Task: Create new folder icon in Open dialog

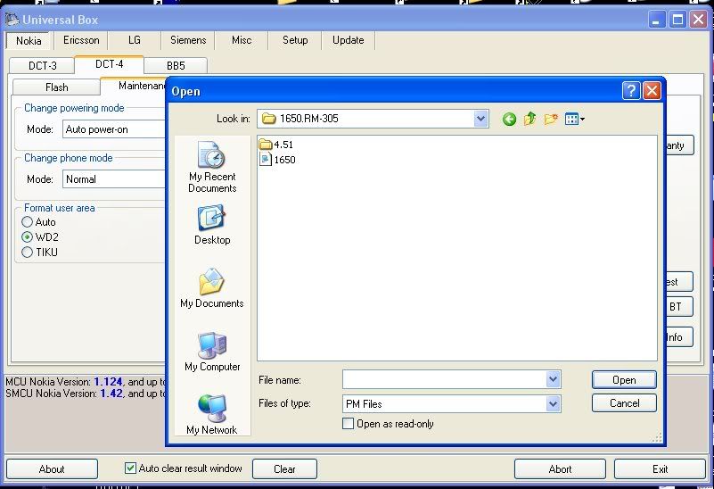Action: (551, 120)
